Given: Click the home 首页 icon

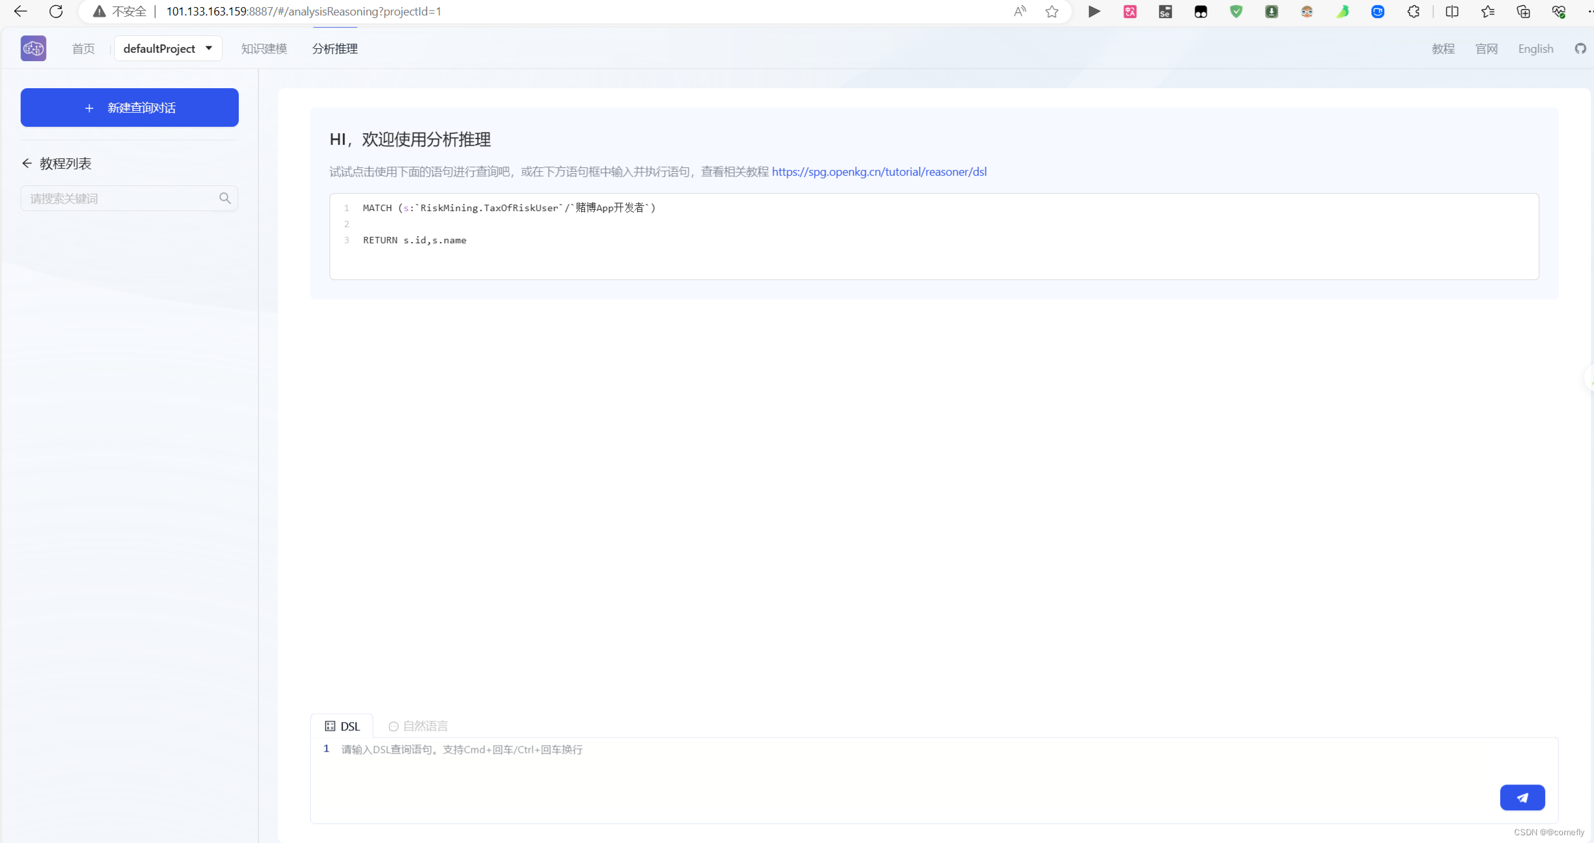Looking at the screenshot, I should (x=83, y=48).
